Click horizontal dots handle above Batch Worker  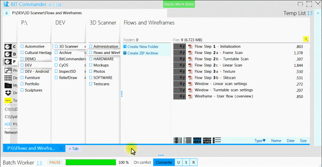point(161,155)
